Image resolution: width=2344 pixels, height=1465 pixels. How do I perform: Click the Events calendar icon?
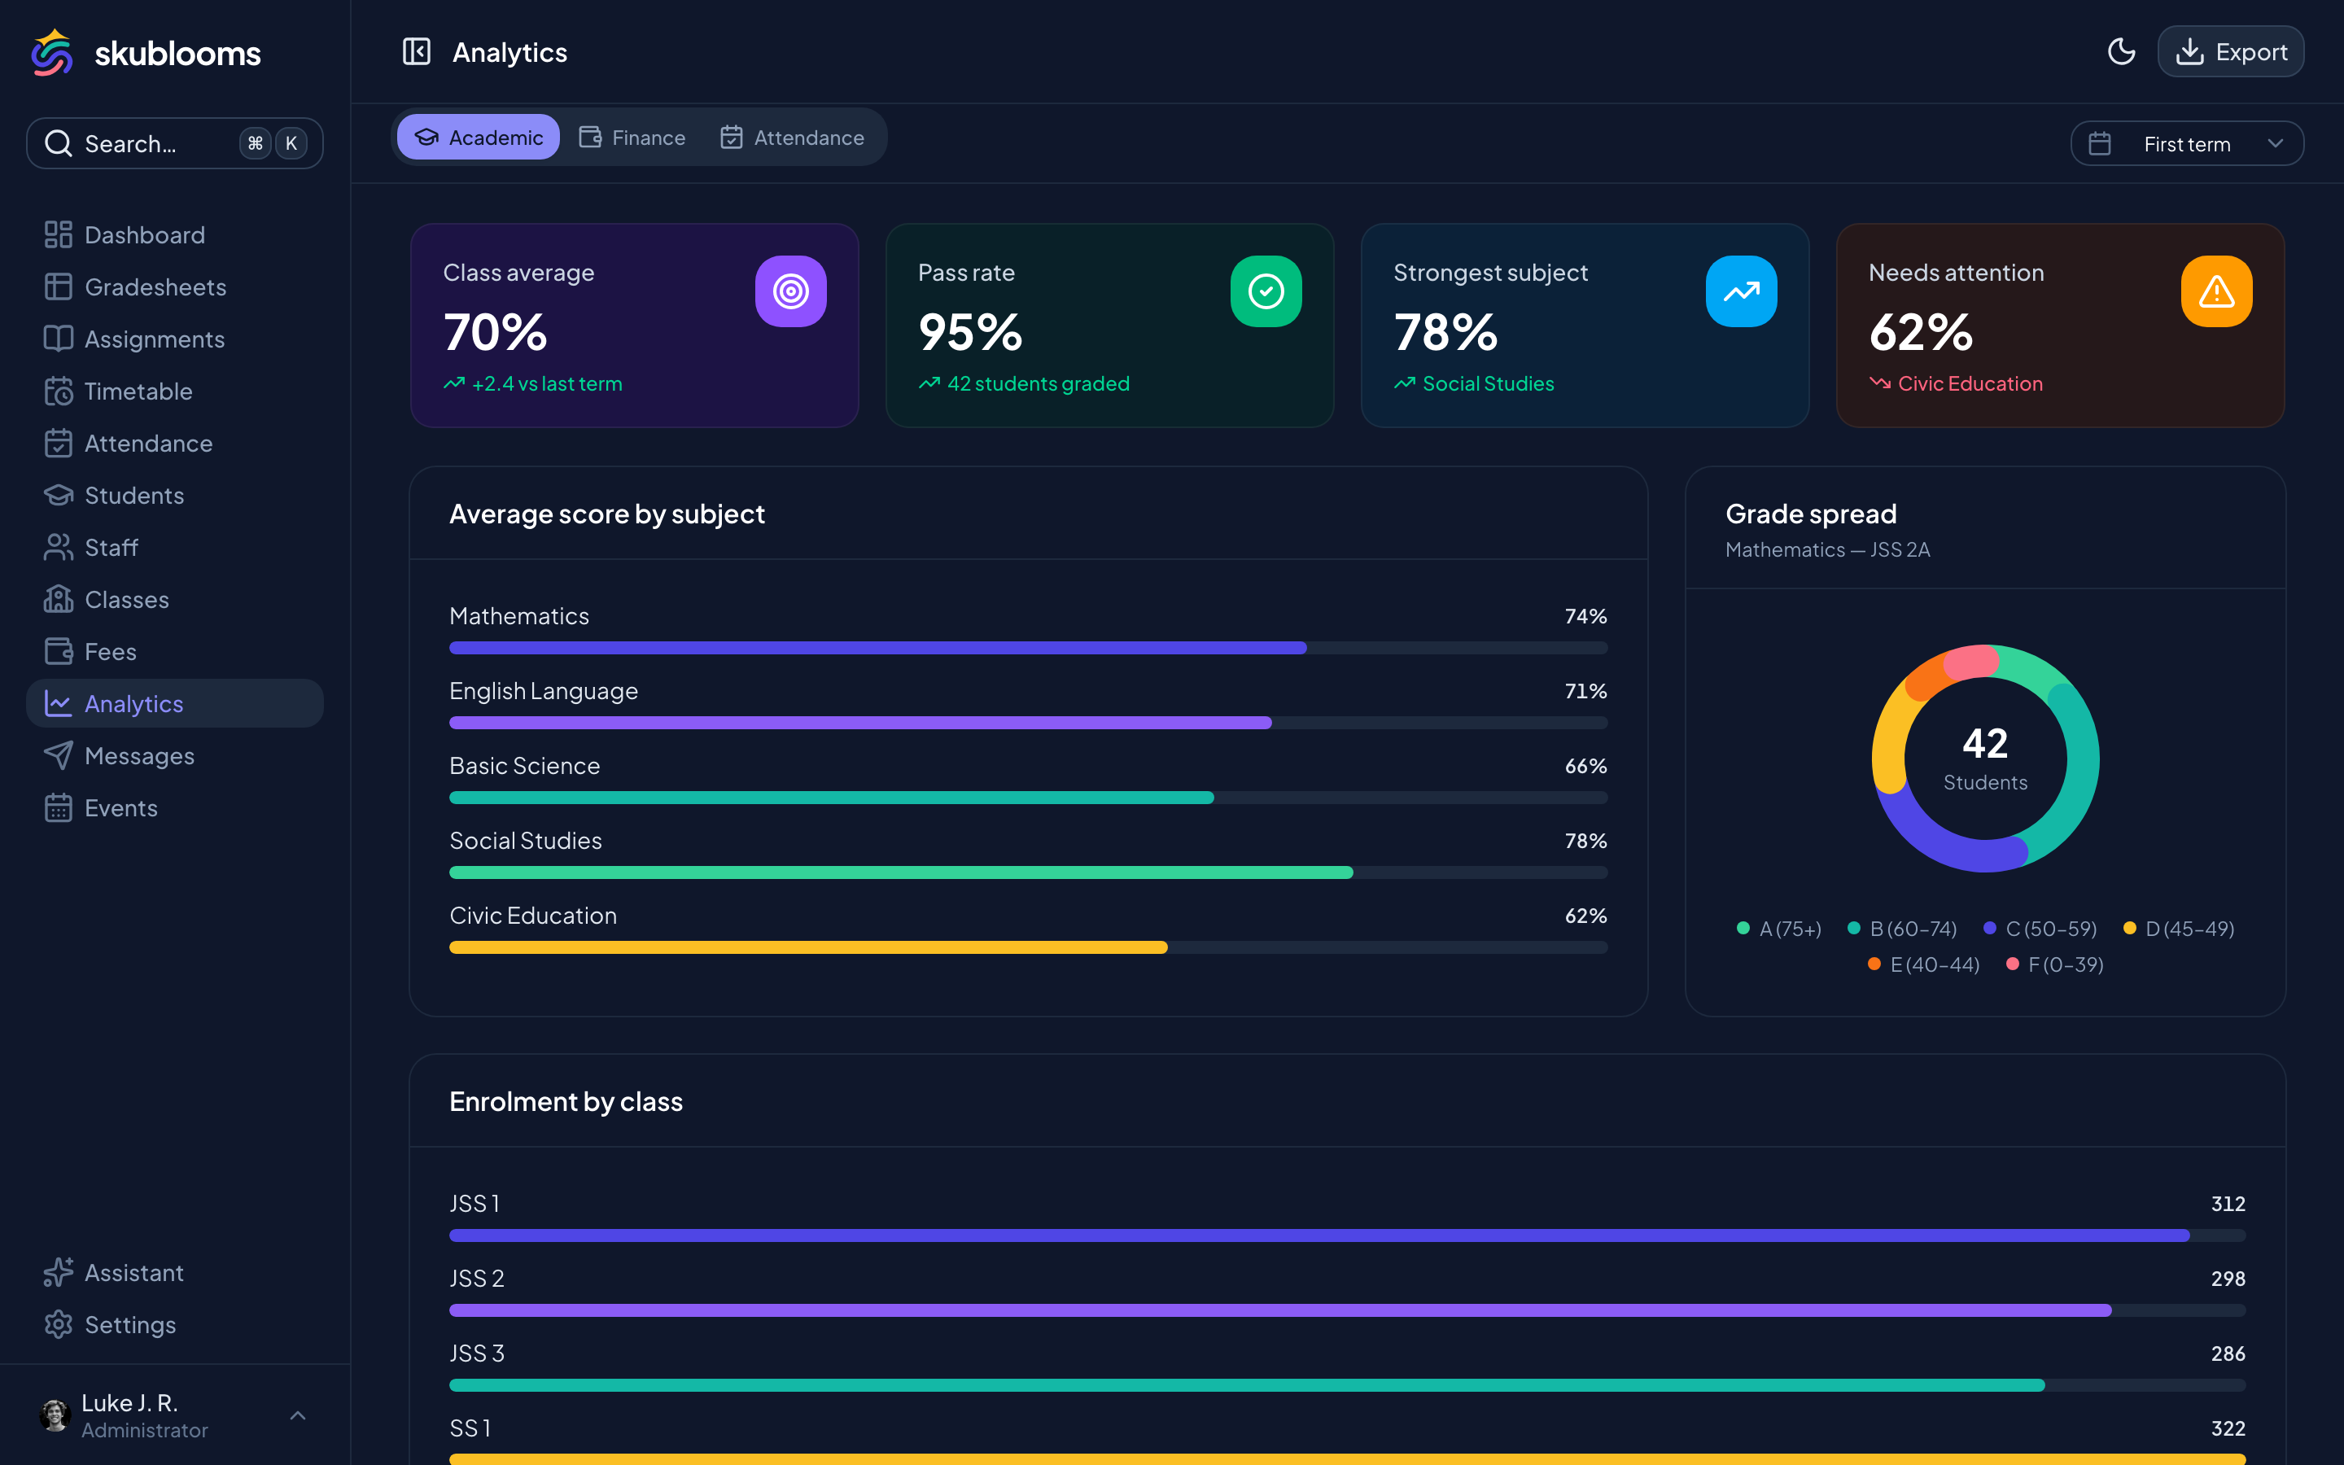tap(58, 808)
